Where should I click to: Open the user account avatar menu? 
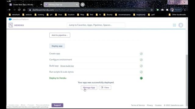[x=181, y=25]
